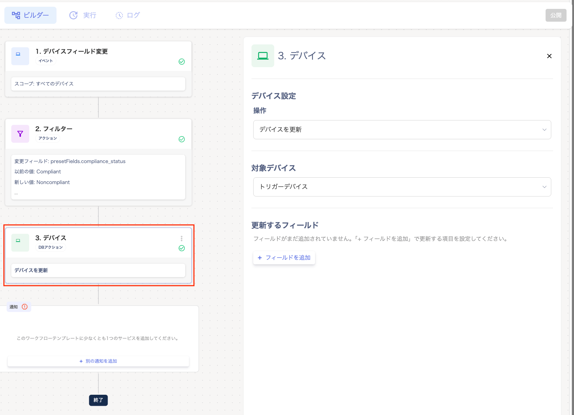574x415 pixels.
Task: Click the funnel icon of フィルター step
Action: pyautogui.click(x=20, y=134)
